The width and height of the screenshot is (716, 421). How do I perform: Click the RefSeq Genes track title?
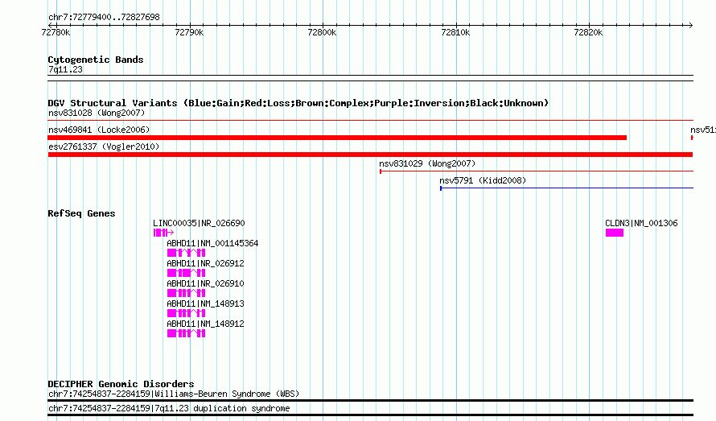tap(81, 213)
